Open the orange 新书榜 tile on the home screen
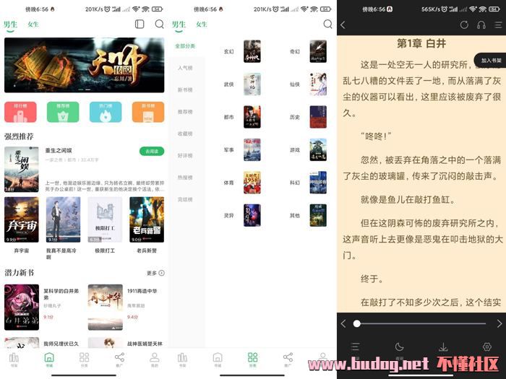The width and height of the screenshot is (506, 379). point(148,112)
